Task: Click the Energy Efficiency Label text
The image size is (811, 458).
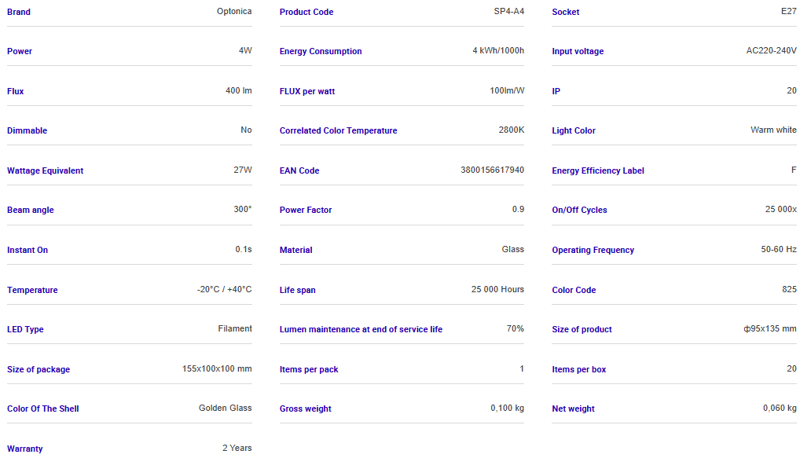Action: click(598, 171)
